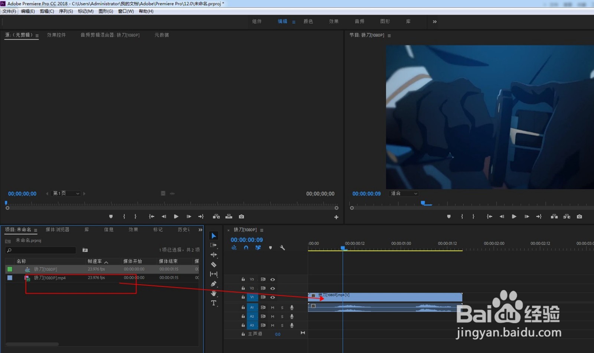Play the source monitor clip

176,217
